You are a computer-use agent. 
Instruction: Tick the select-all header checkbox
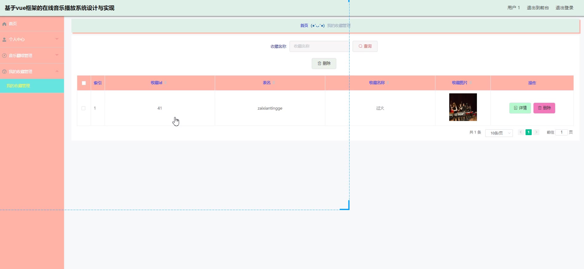pyautogui.click(x=84, y=83)
